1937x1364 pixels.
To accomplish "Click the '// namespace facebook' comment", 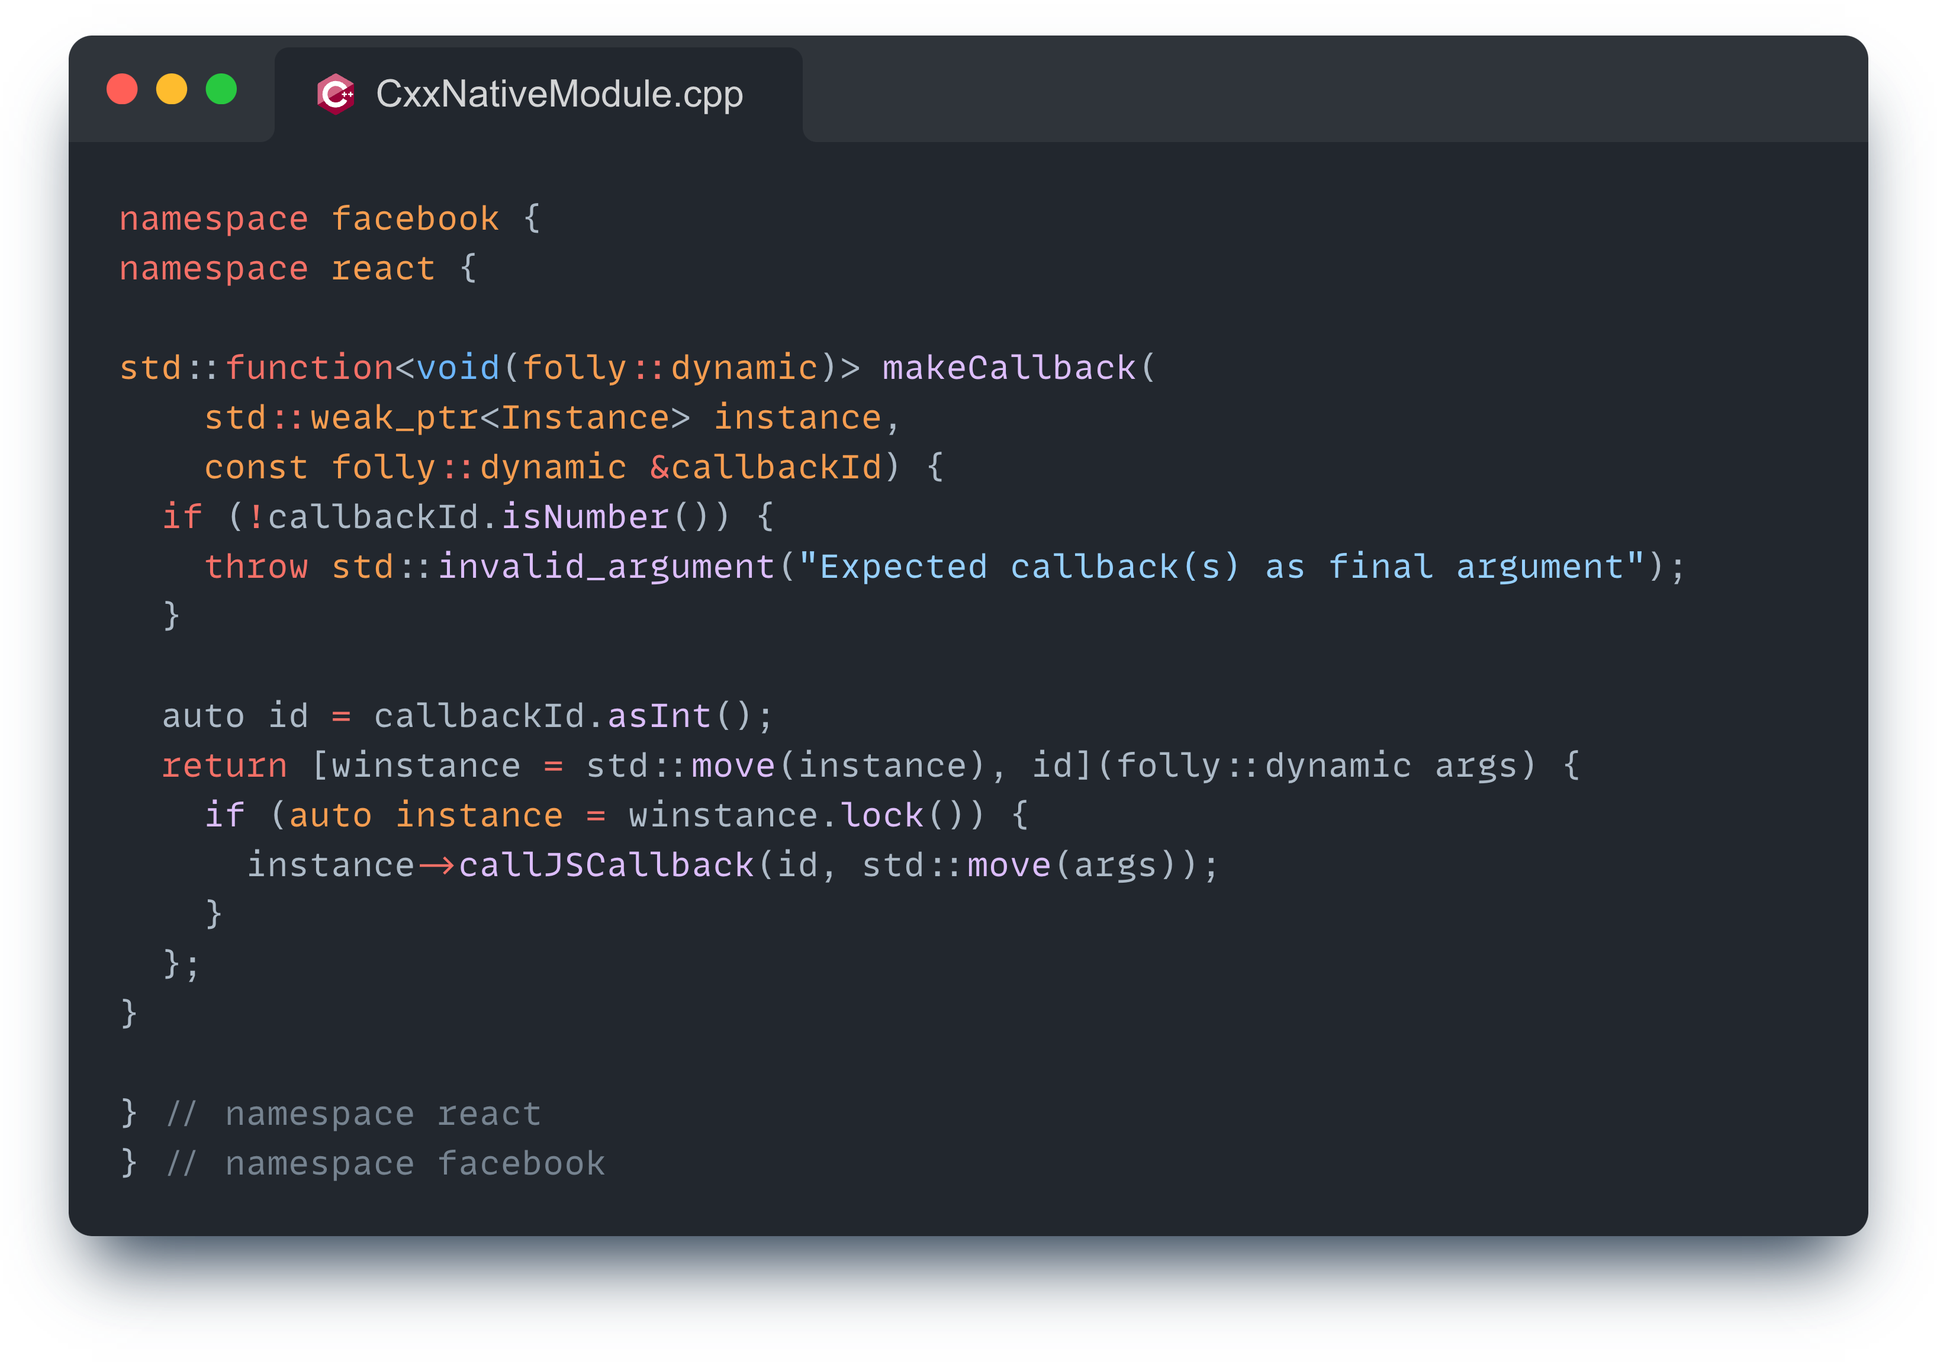I will click(385, 1164).
